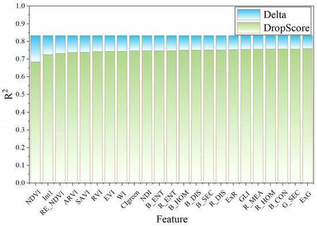This screenshot has width=317, height=227.
Task: Click the R_ENT x-axis label
Action: pyautogui.click(x=167, y=199)
